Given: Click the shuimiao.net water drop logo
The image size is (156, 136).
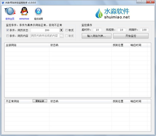Looking at the screenshot, I should coord(99,14).
